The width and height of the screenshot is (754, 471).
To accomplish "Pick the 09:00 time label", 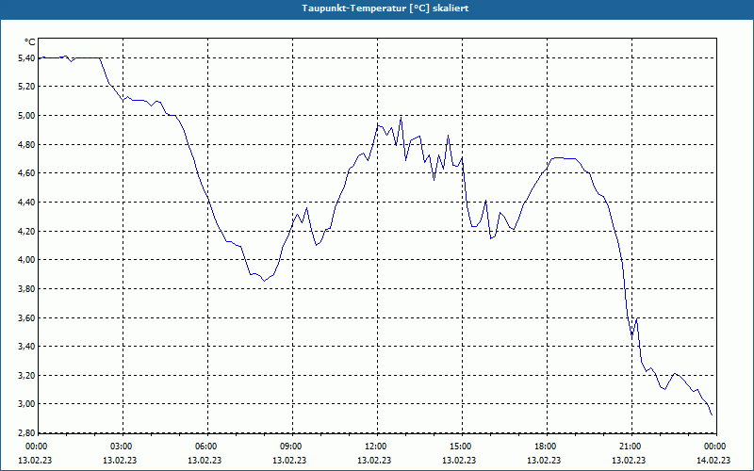I will coord(291,447).
